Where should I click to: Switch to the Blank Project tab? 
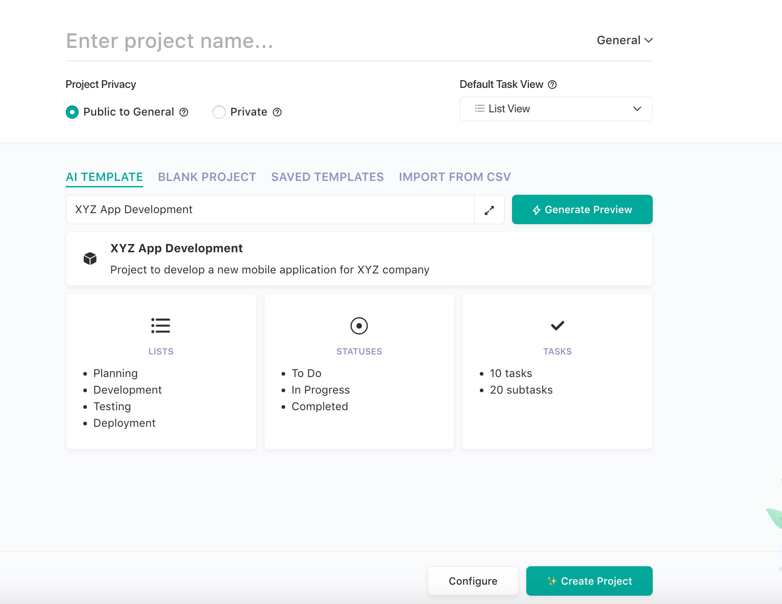coord(207,177)
